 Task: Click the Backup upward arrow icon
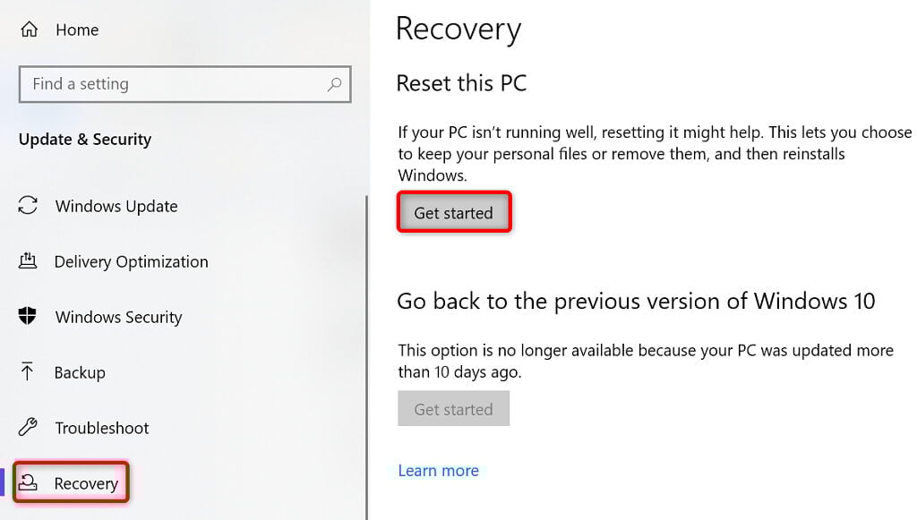[28, 372]
